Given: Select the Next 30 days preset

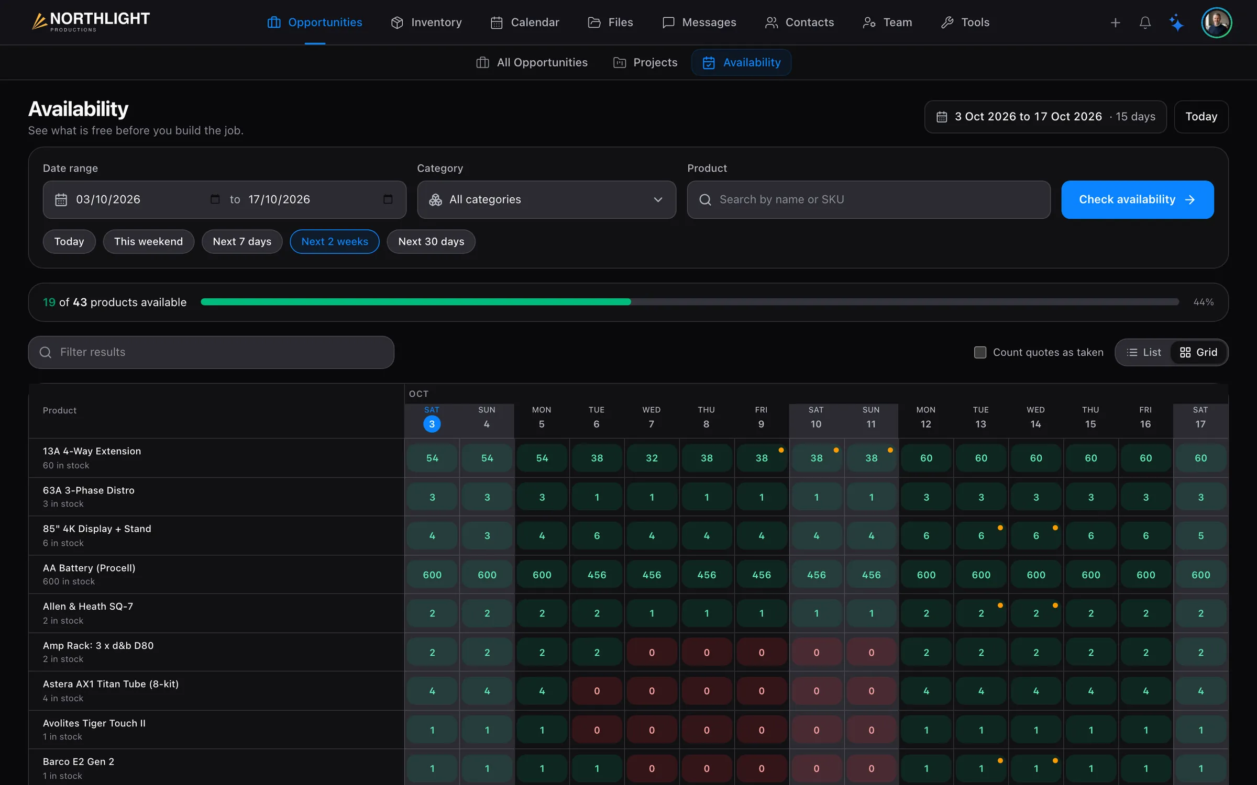Looking at the screenshot, I should coord(431,241).
